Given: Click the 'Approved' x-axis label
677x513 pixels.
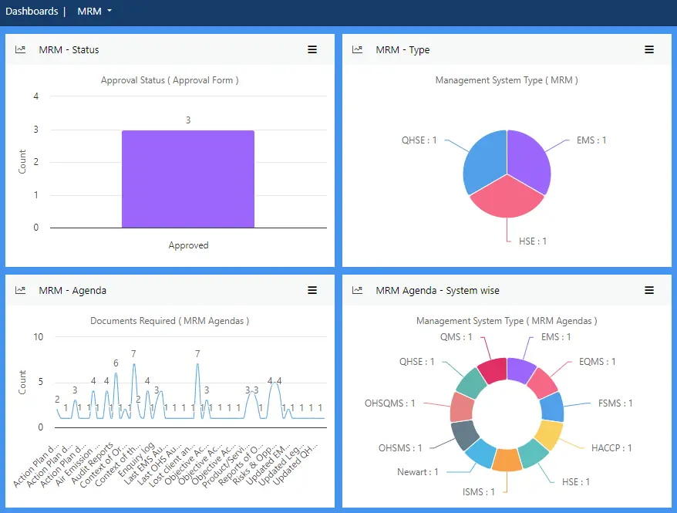Looking at the screenshot, I should 188,245.
